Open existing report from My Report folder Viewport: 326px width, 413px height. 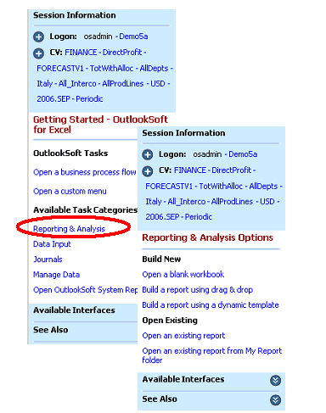coord(212,355)
